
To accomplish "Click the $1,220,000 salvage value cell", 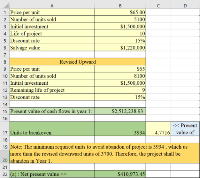I will [x=120, y=48].
